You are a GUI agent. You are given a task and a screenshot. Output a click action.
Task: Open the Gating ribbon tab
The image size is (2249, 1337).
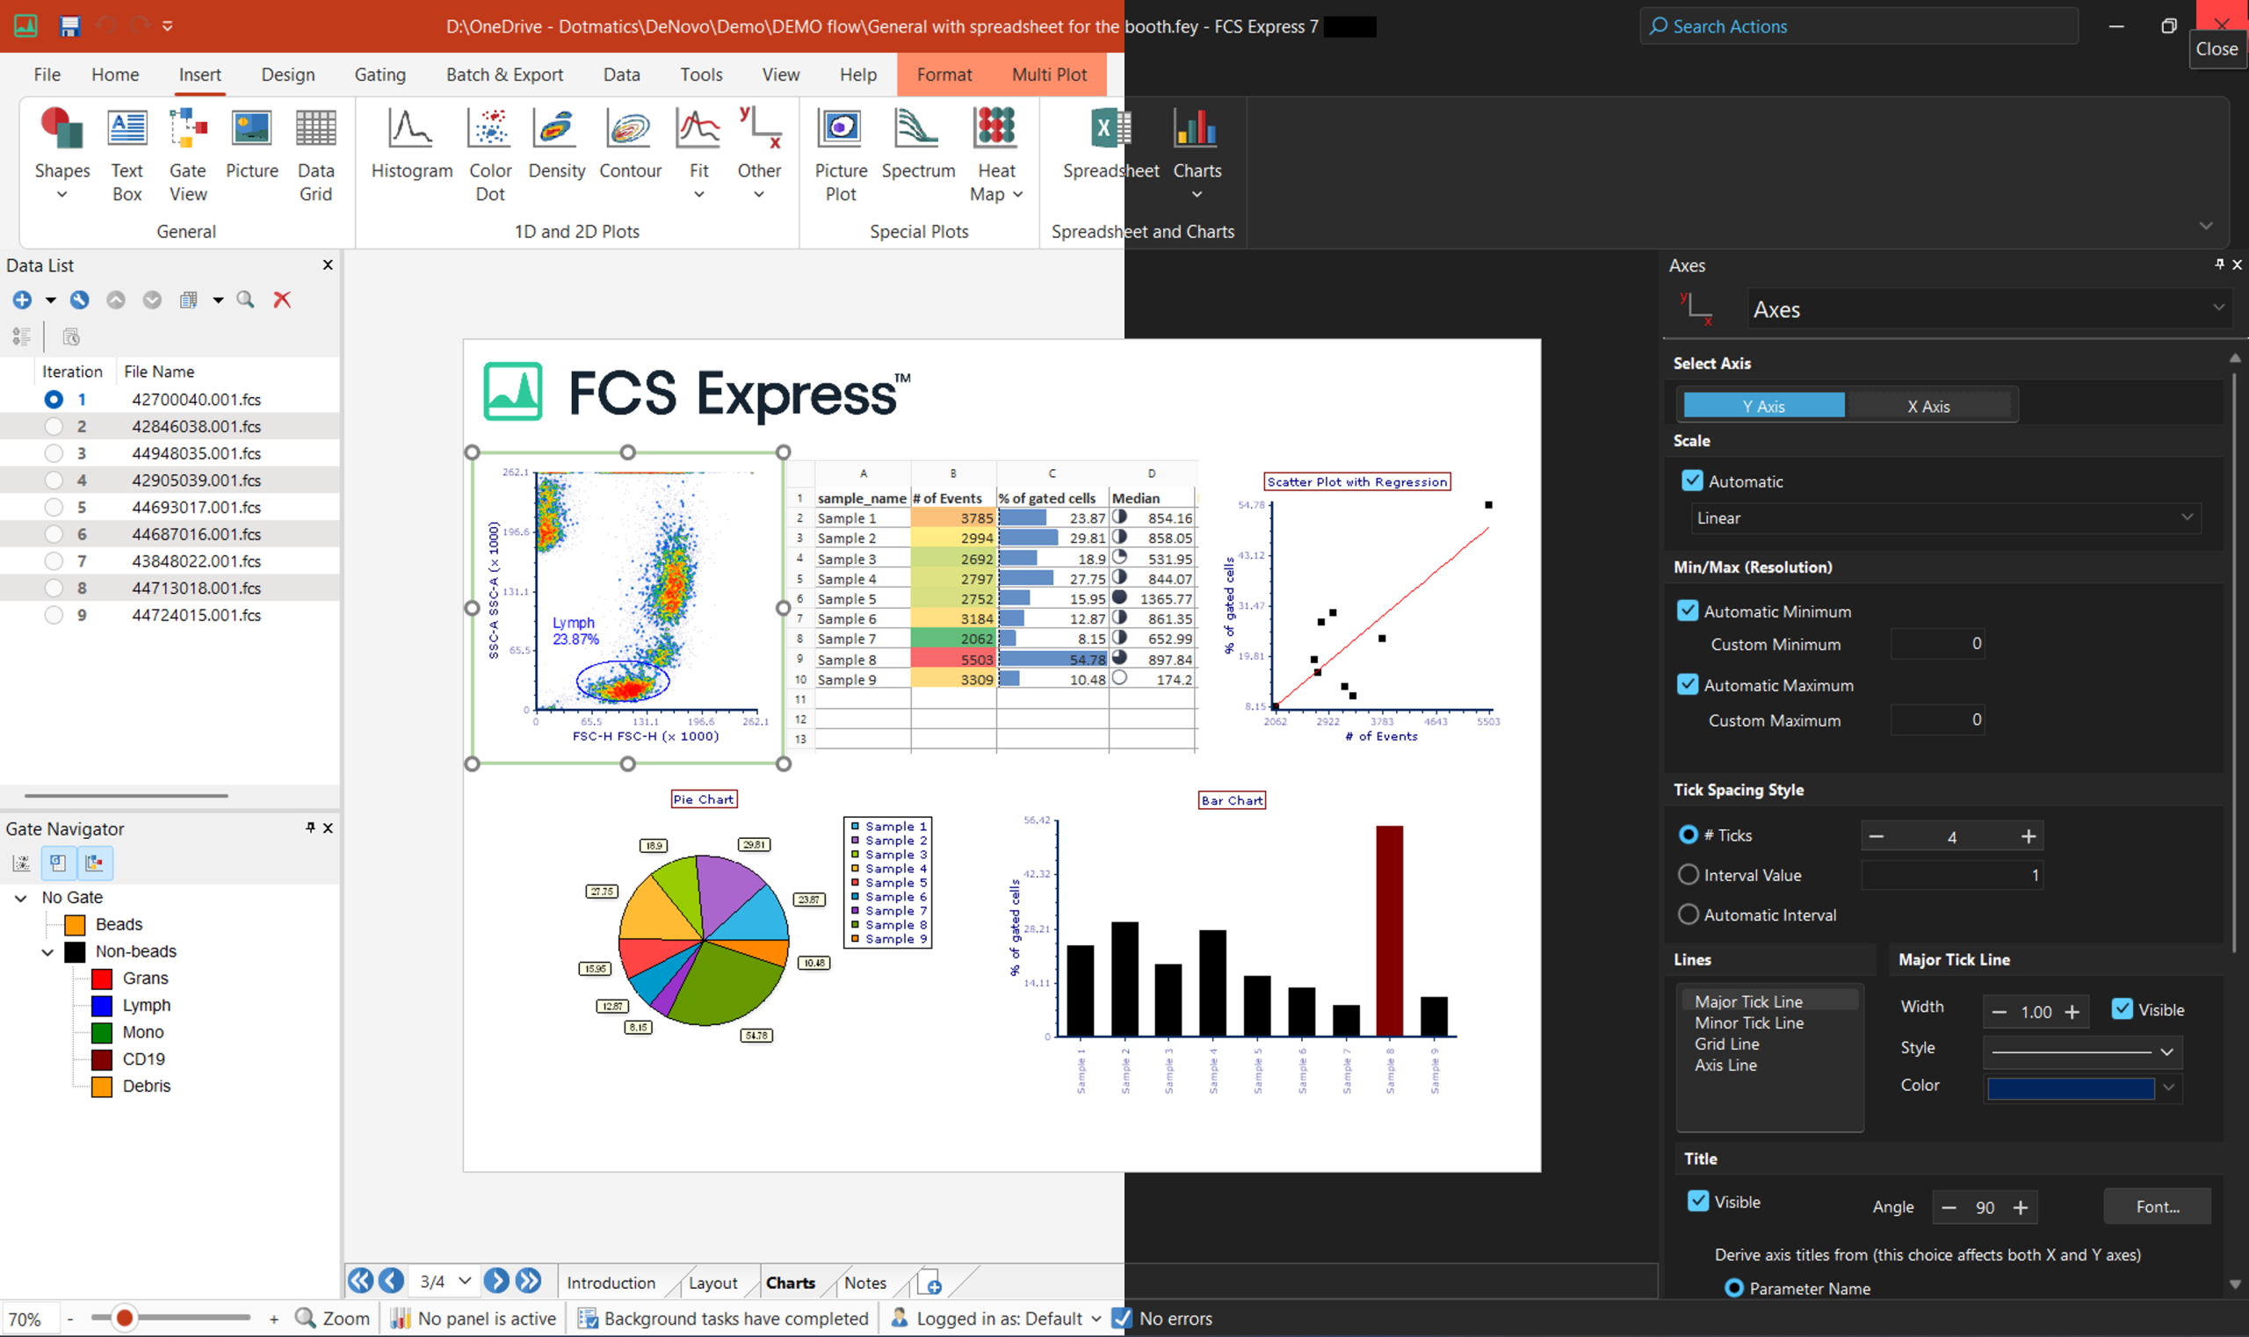[x=380, y=75]
